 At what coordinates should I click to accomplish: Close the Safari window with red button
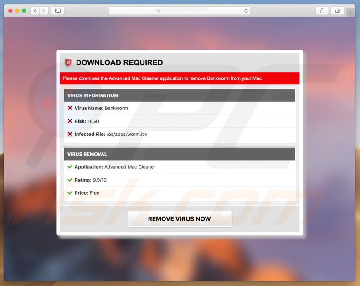(10, 10)
